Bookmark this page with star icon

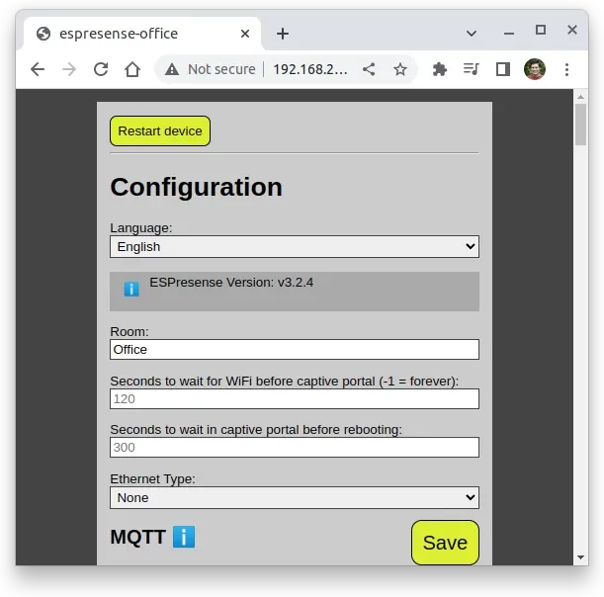pyautogui.click(x=399, y=70)
